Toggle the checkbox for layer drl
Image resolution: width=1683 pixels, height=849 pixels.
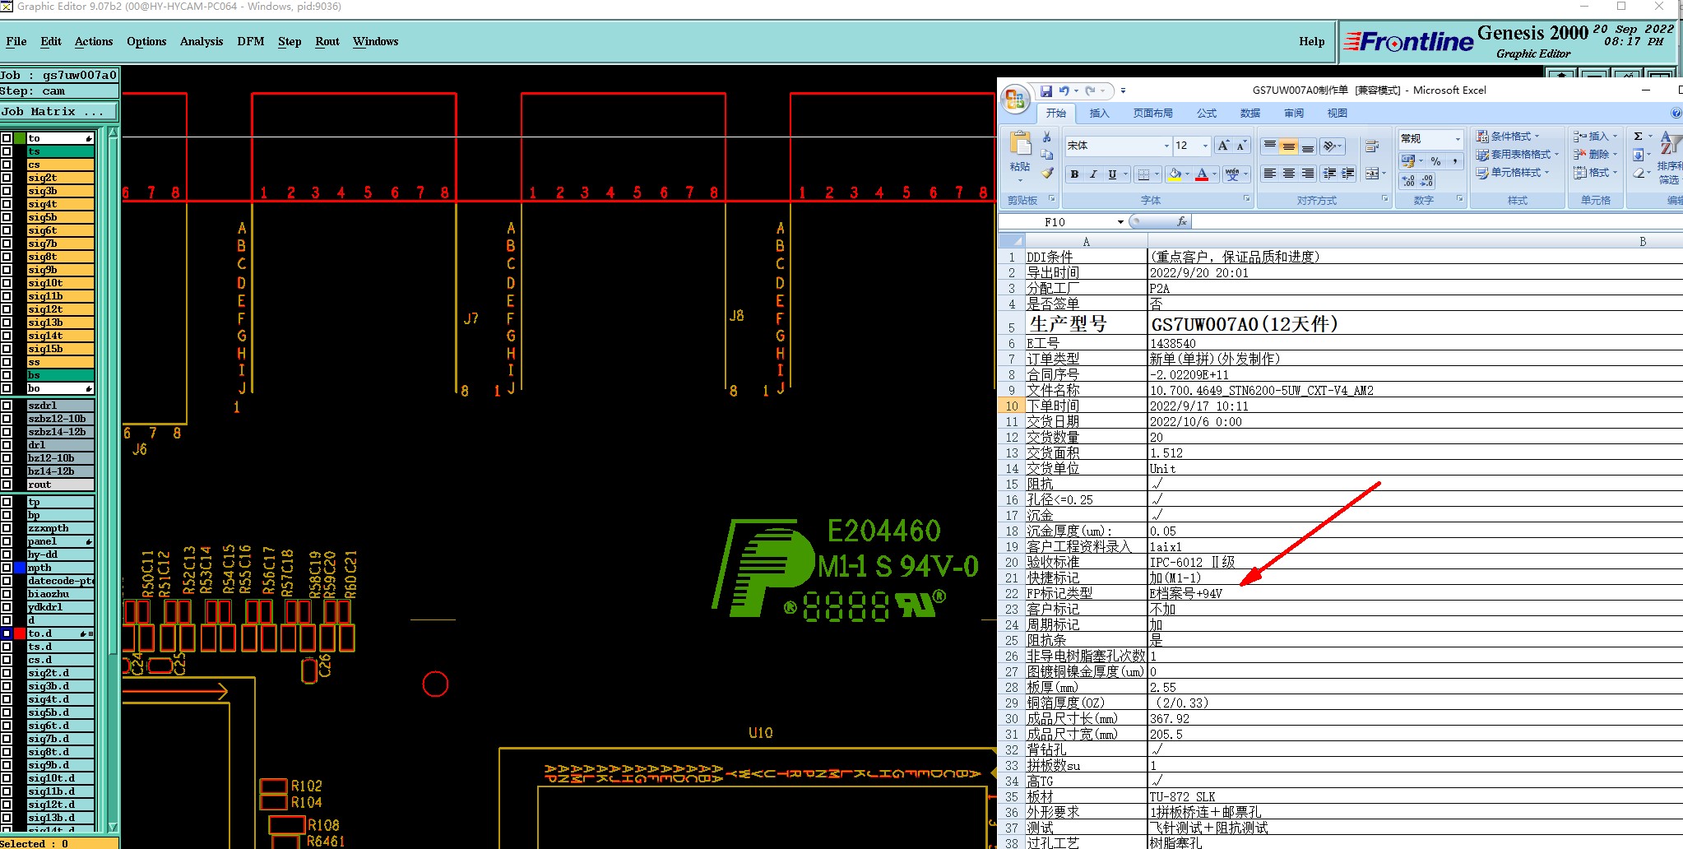7,445
